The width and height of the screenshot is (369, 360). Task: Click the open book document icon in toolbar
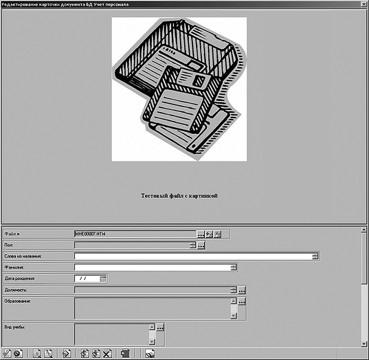click(150, 353)
